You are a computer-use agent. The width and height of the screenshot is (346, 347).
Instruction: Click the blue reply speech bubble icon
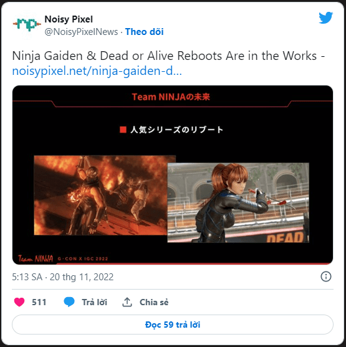[69, 302]
